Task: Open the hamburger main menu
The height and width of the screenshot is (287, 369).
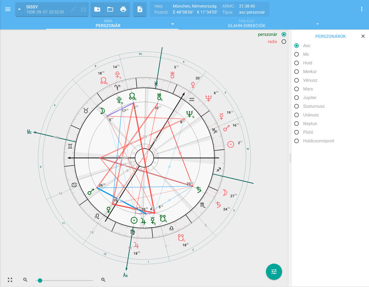Action: click(8, 9)
